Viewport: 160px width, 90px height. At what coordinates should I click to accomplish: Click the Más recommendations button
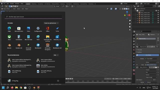click(x=56, y=55)
